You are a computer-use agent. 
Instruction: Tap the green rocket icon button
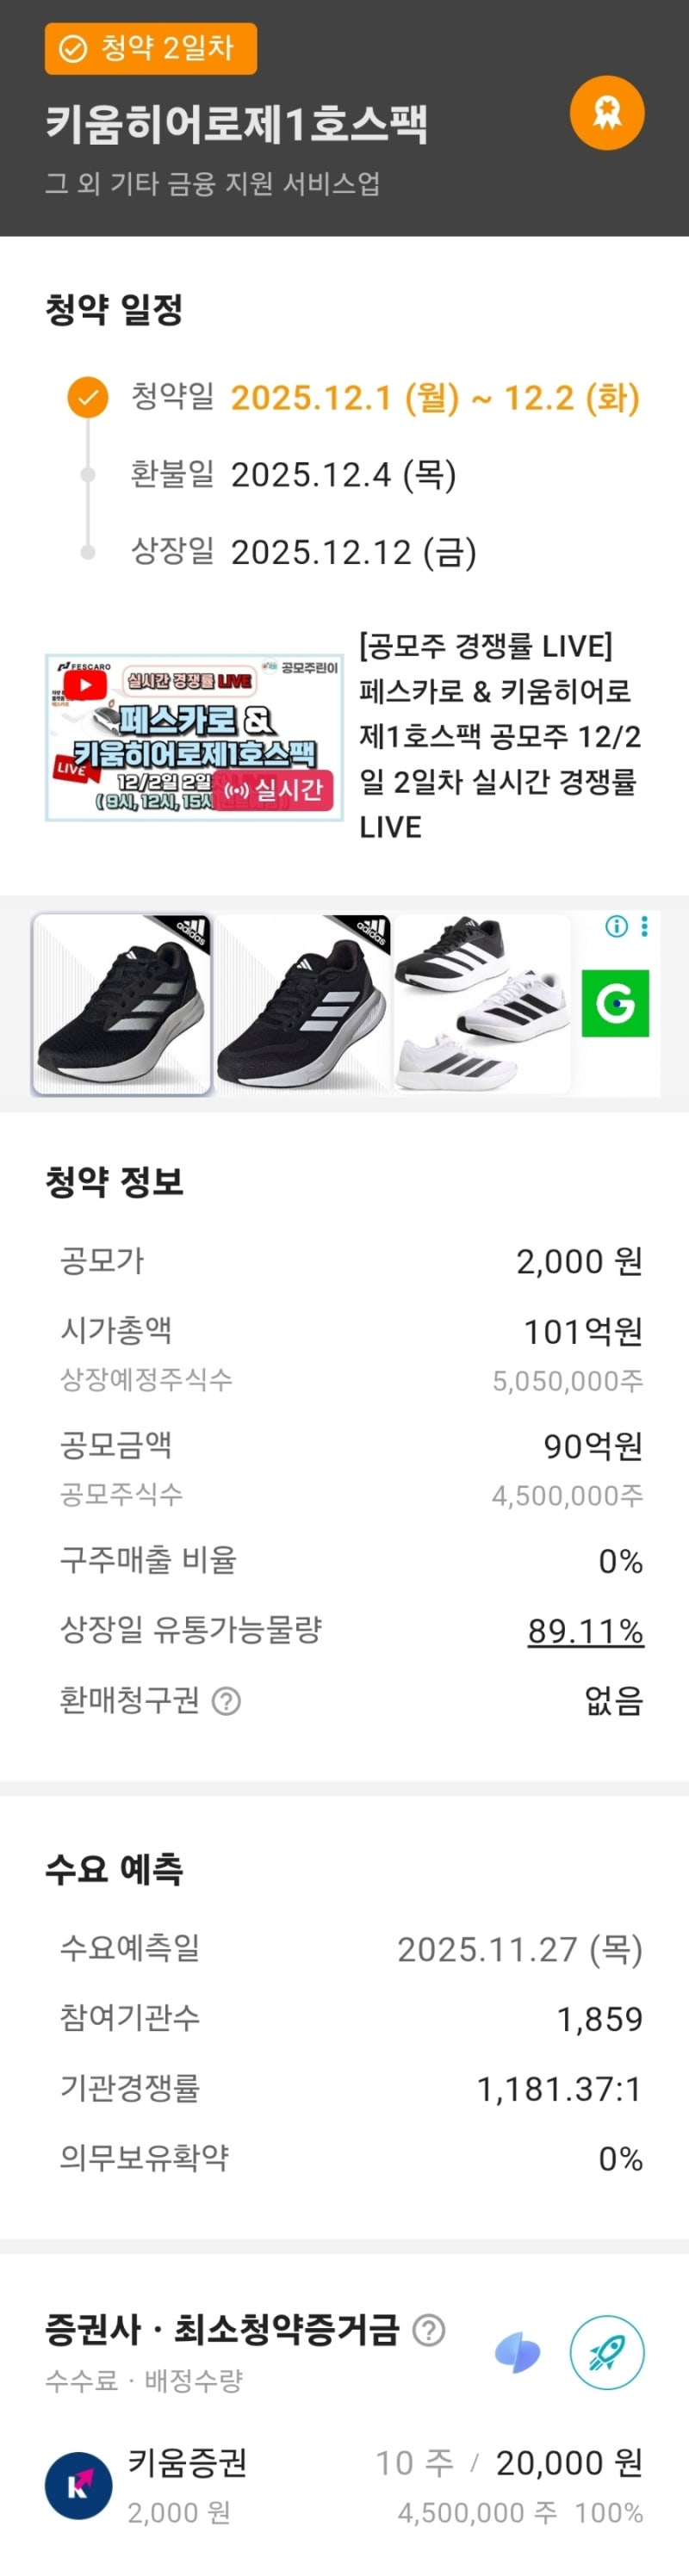pos(606,2352)
